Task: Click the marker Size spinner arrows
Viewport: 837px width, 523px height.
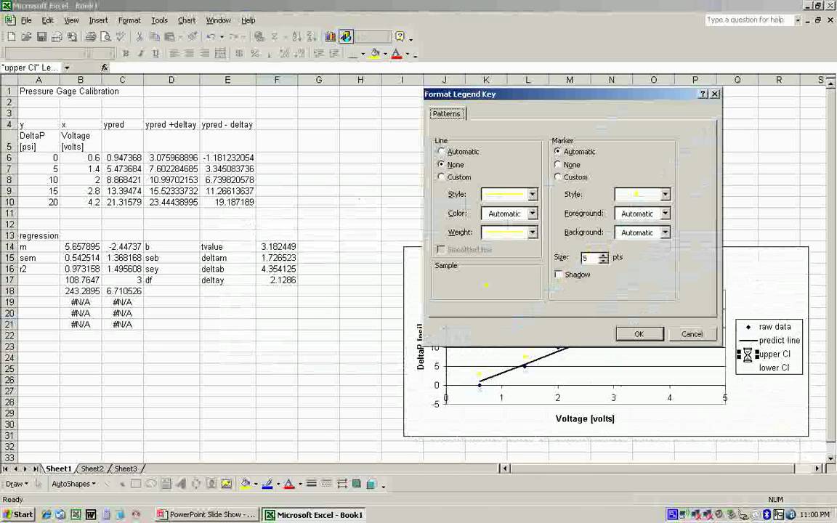Action: [603, 259]
